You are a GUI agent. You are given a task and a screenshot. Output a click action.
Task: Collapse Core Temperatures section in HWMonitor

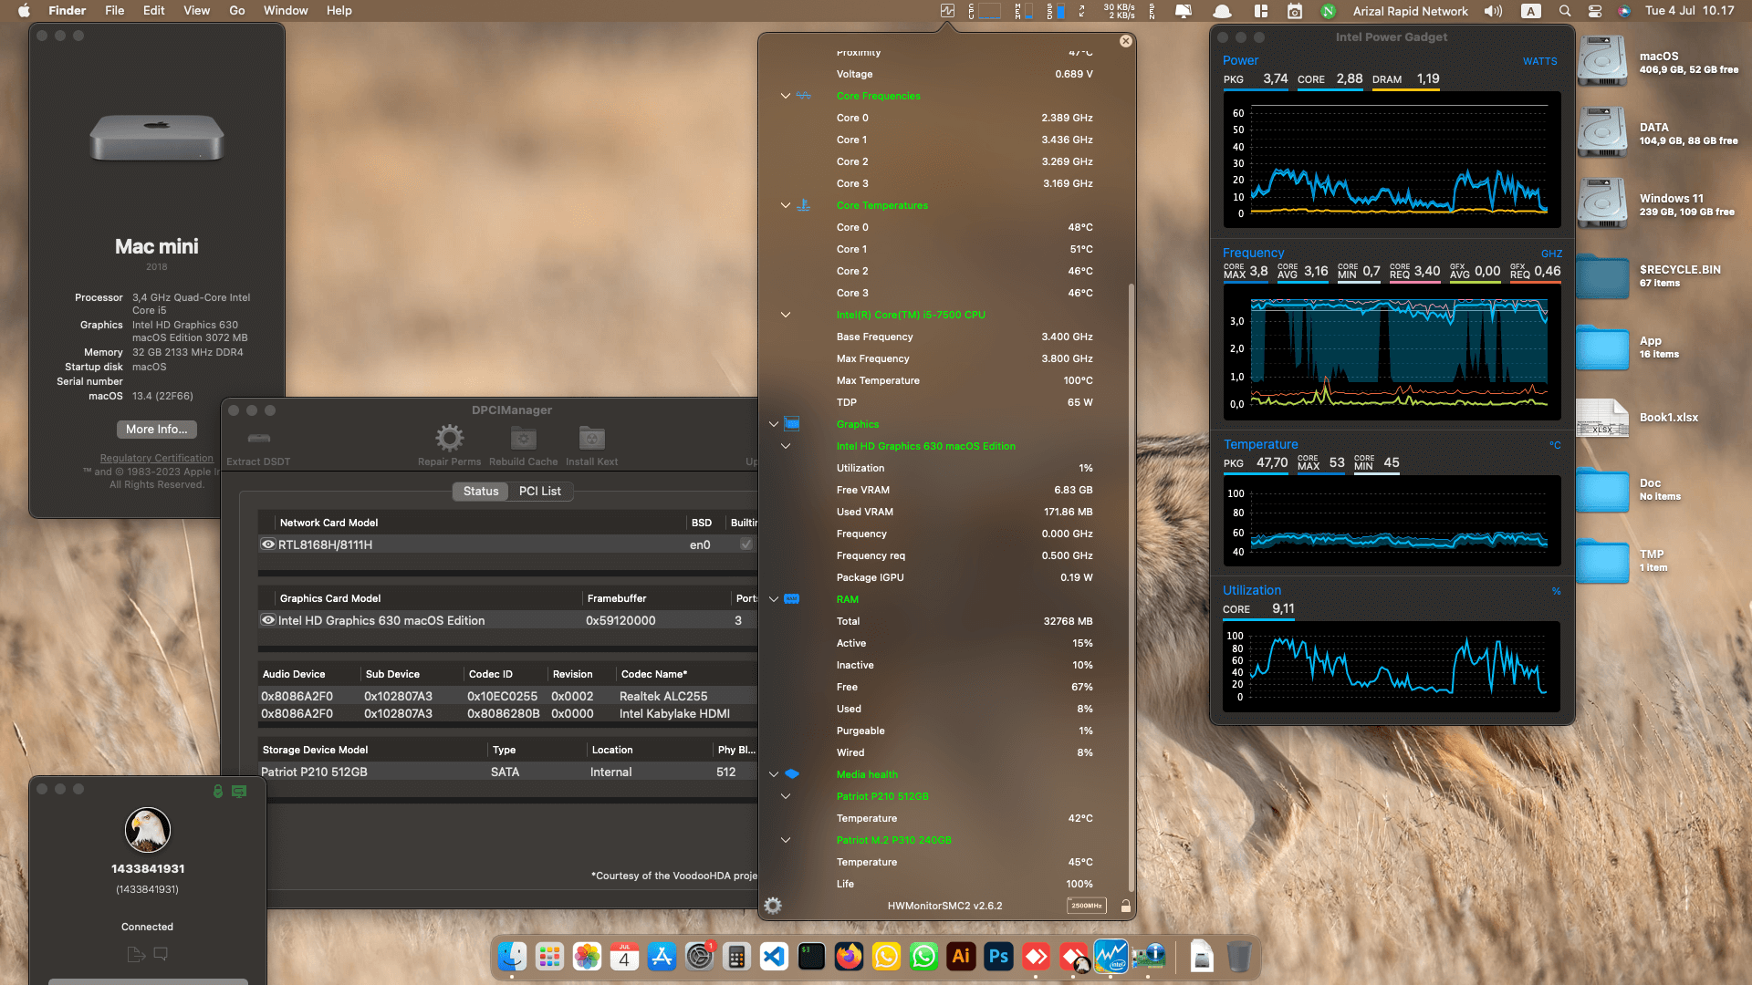point(785,205)
